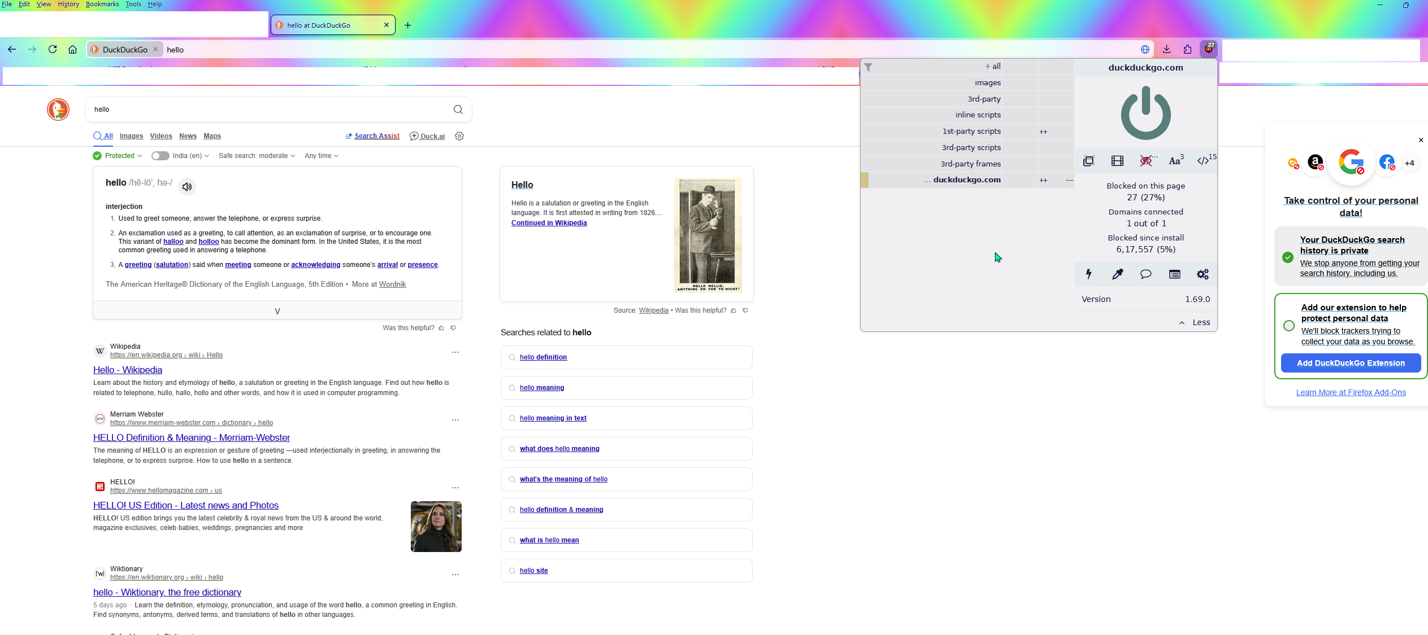Open the Any time filter dropdown
1428x635 pixels.
[321, 156]
